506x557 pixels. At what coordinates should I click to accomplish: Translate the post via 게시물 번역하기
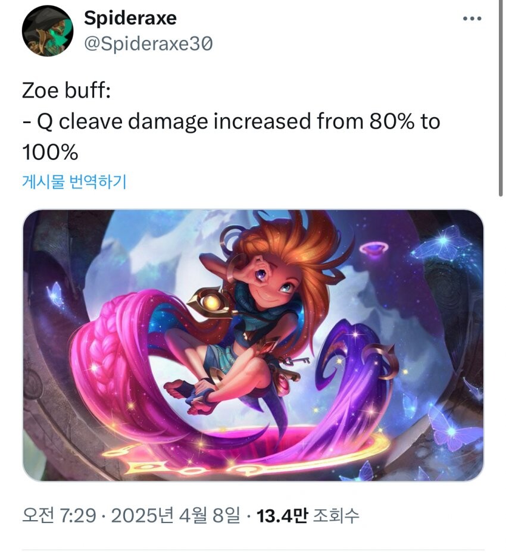point(74,182)
